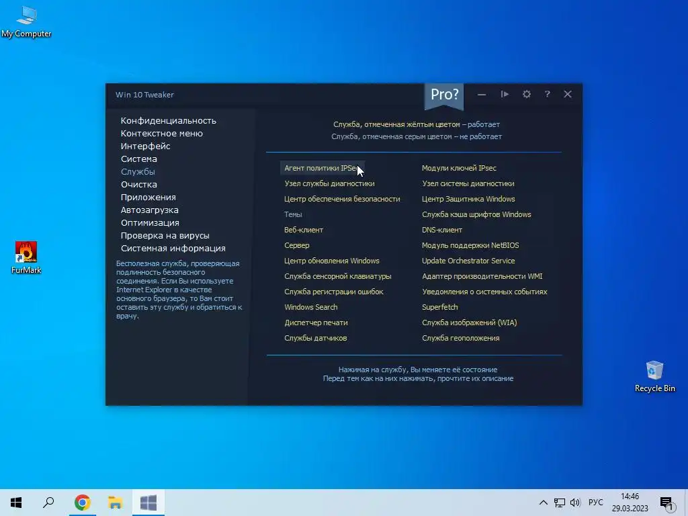Open the Конфиденциальность section

point(169,121)
